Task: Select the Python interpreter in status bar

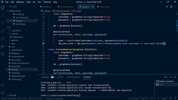Action: coord(14,99)
